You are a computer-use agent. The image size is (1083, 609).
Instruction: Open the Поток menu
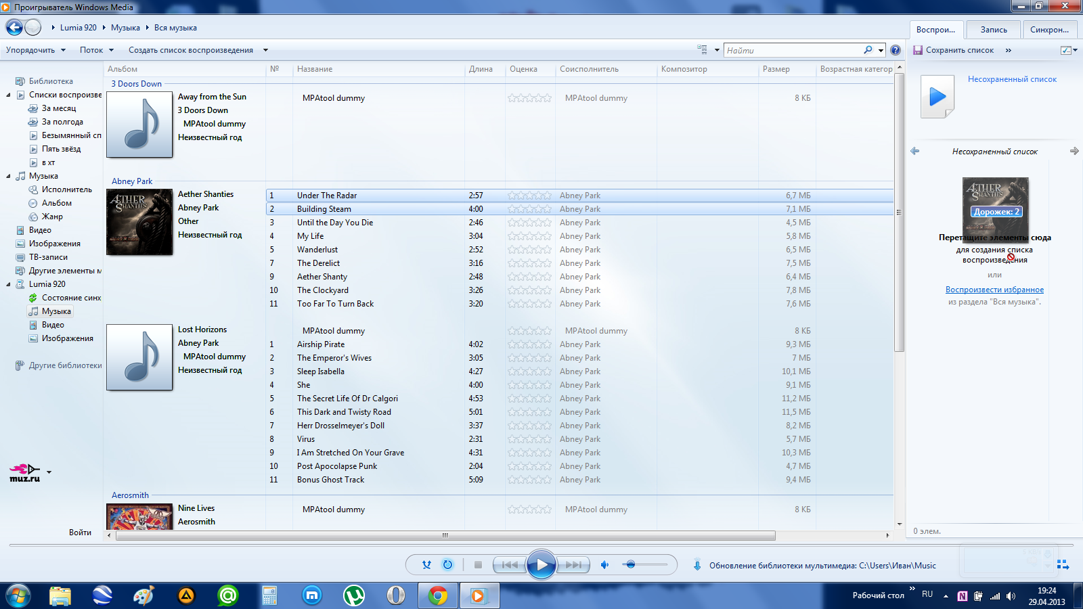pos(96,50)
